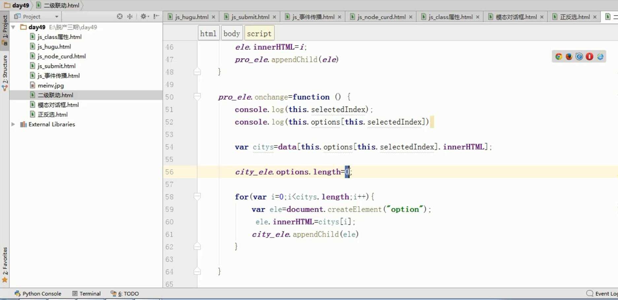Select js_node_curd.html in project tree
The height and width of the screenshot is (300, 618).
62,56
